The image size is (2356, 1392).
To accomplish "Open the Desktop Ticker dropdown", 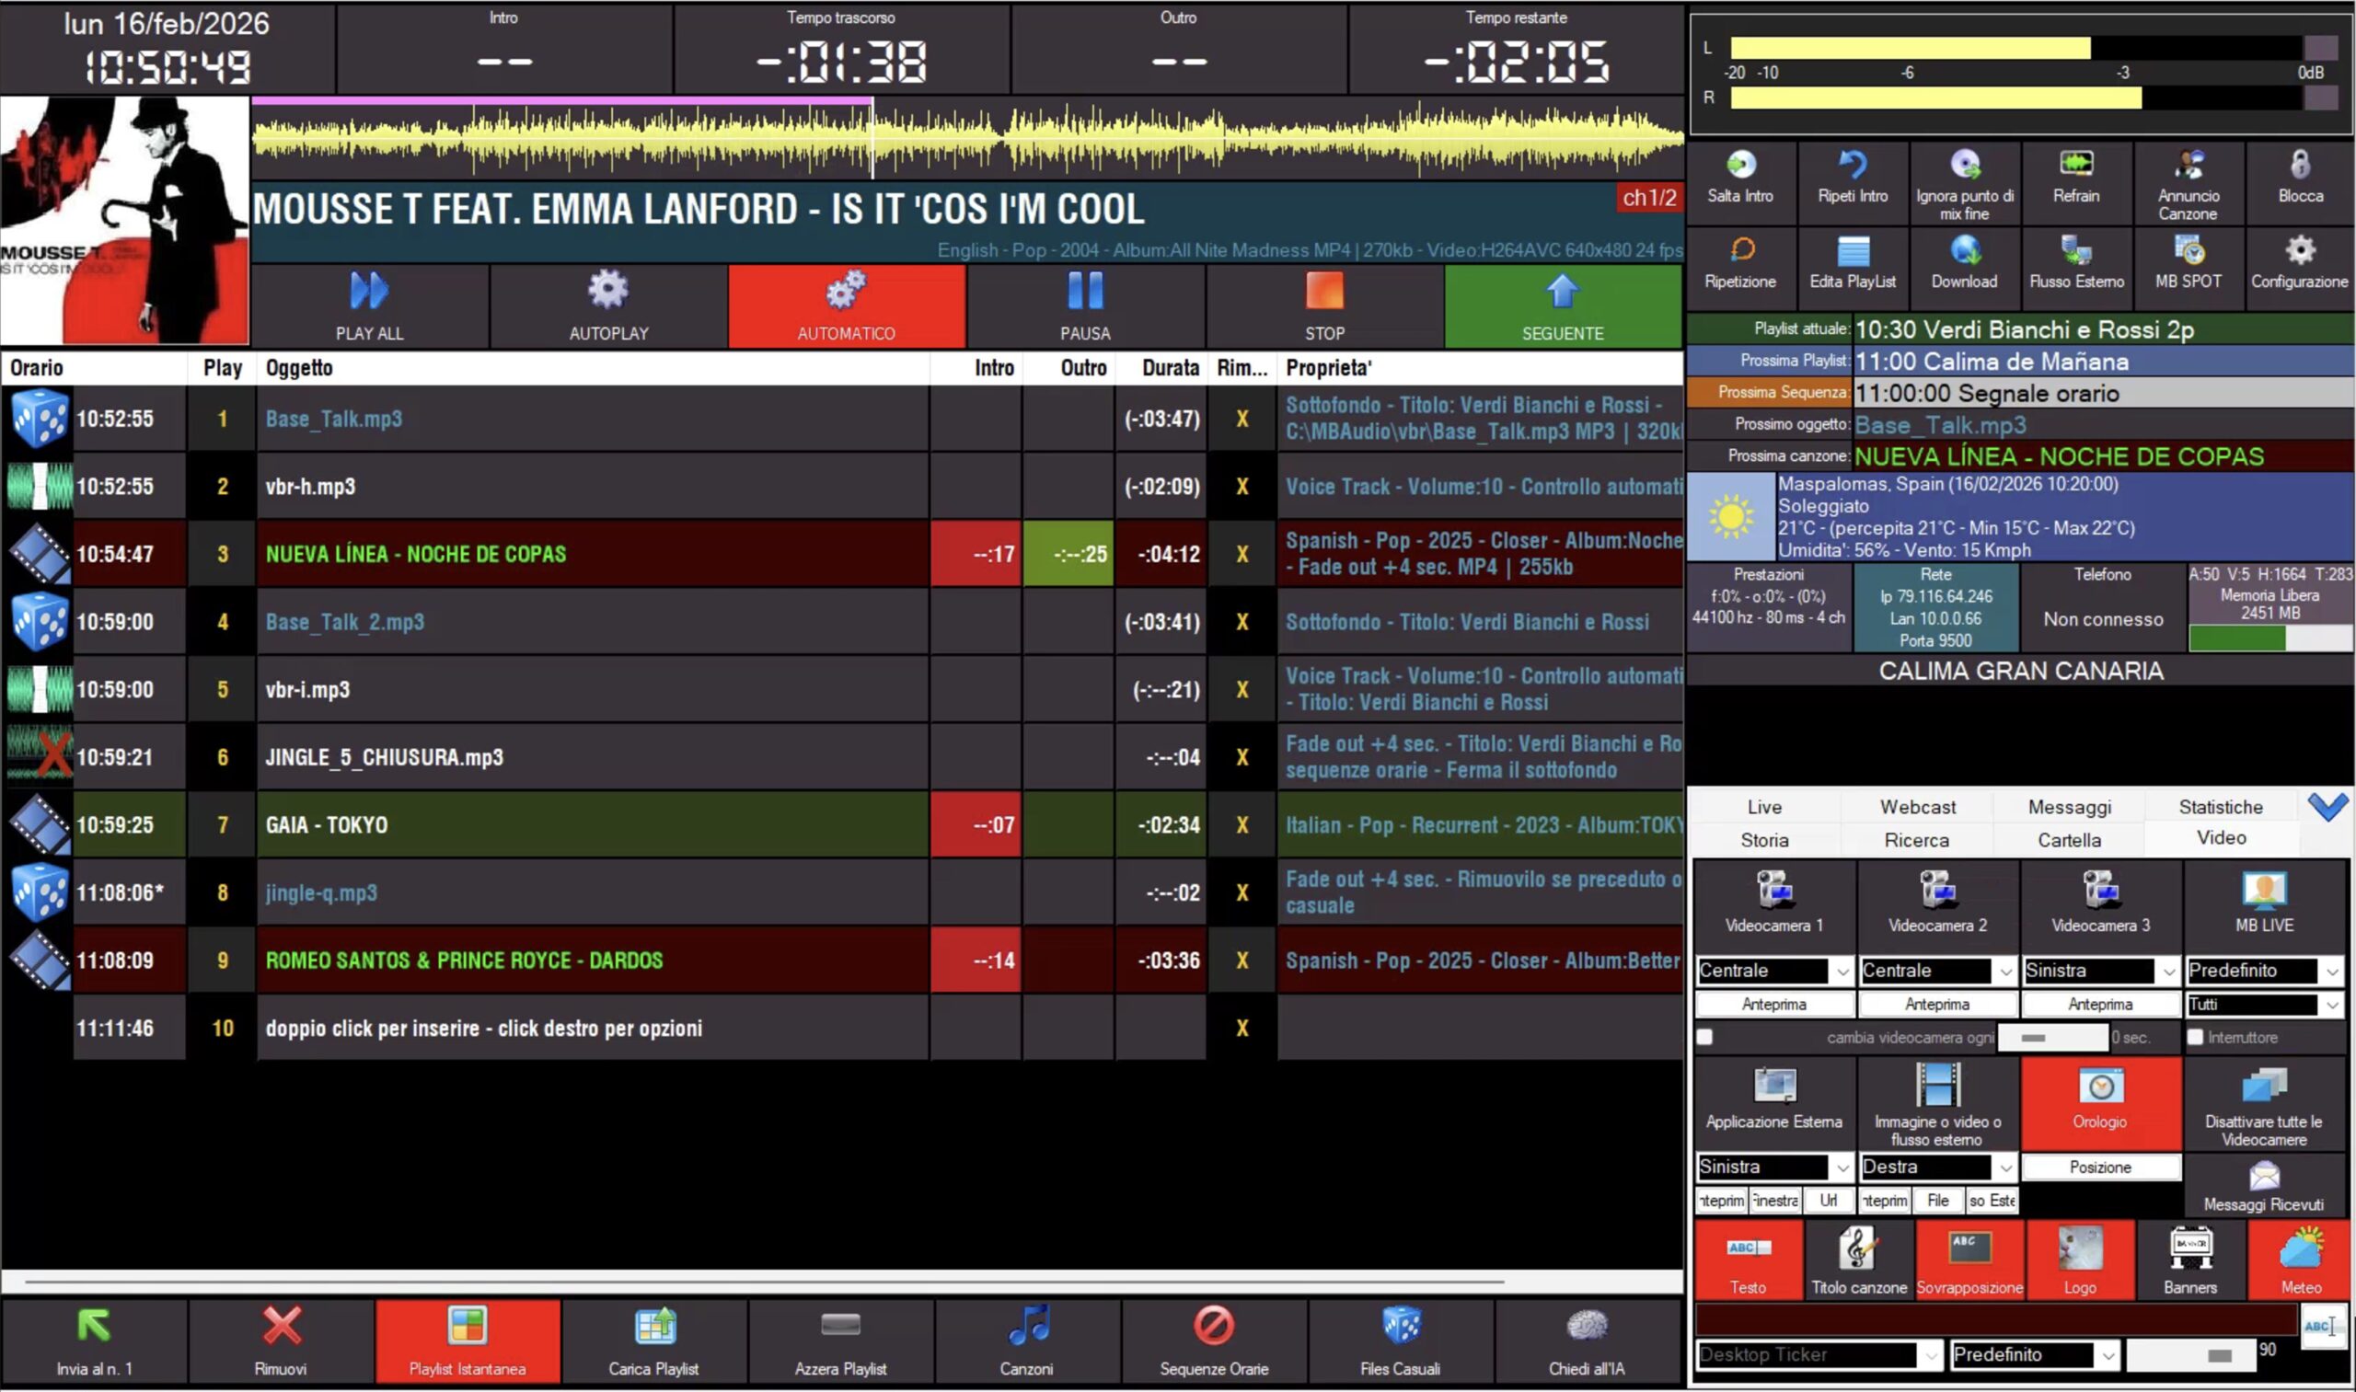I will [1930, 1355].
